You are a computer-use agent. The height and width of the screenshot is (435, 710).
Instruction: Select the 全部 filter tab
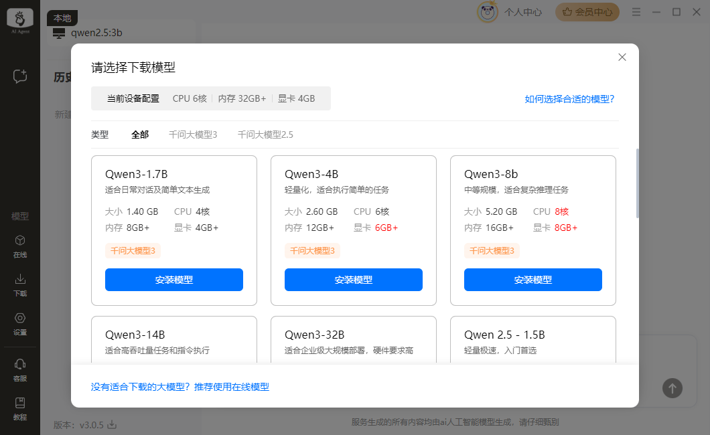pyautogui.click(x=140, y=135)
